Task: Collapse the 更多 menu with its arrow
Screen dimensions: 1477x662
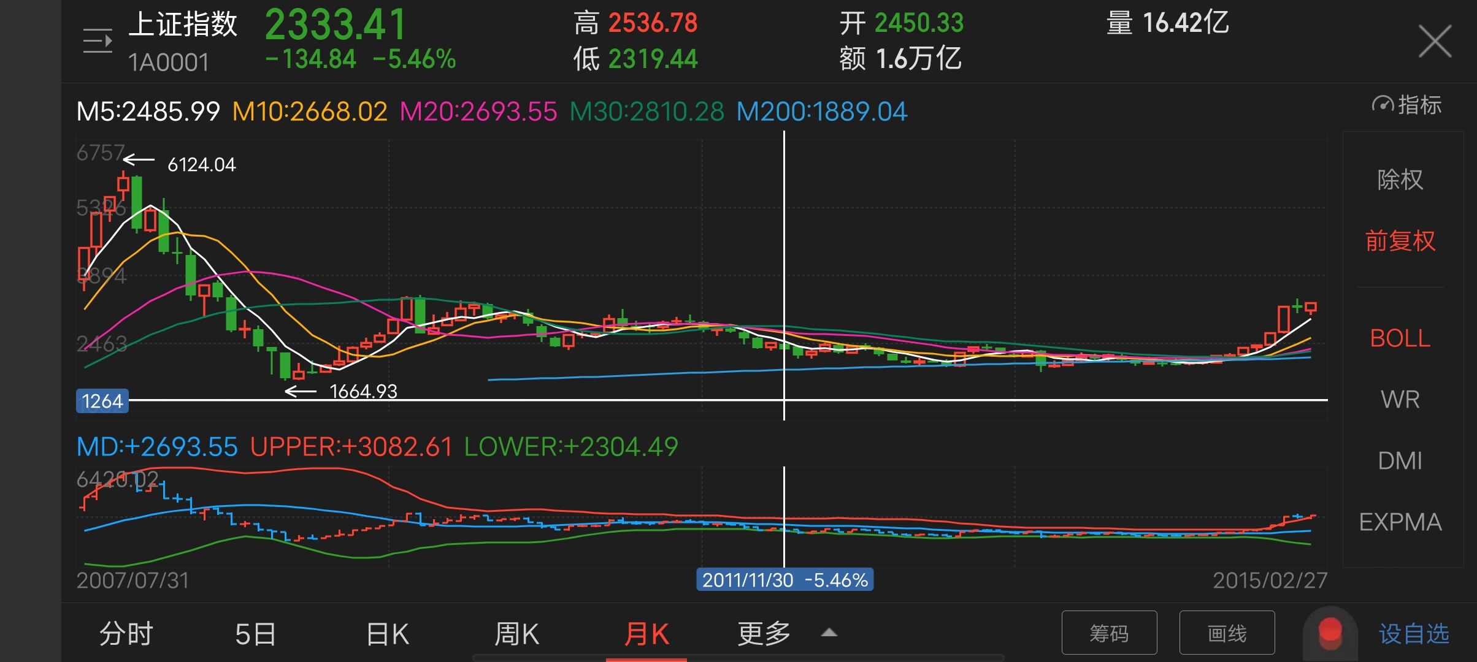Action: coord(829,632)
